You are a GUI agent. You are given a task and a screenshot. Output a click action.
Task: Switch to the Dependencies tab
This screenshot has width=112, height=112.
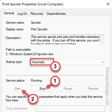tap(56, 14)
